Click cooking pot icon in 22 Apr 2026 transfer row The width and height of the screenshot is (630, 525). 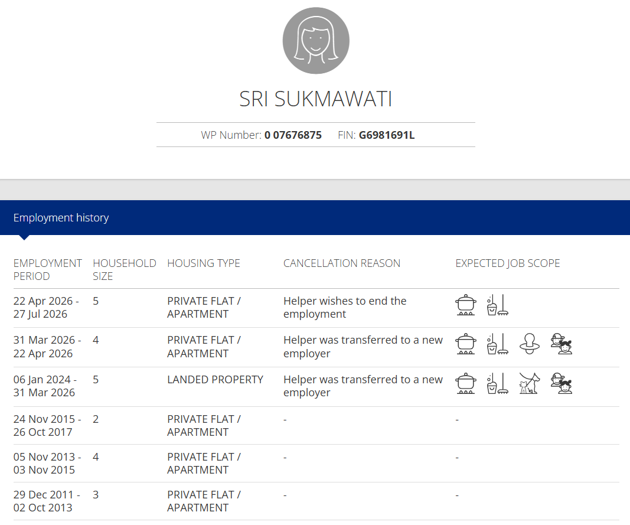pos(466,344)
